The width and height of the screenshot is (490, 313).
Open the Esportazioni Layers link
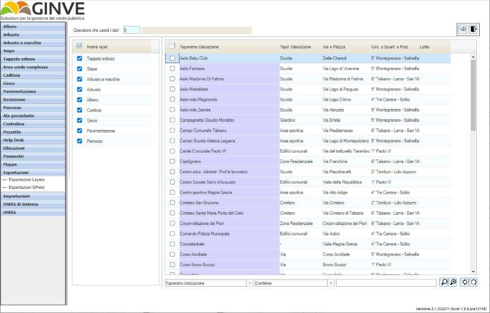[26, 179]
